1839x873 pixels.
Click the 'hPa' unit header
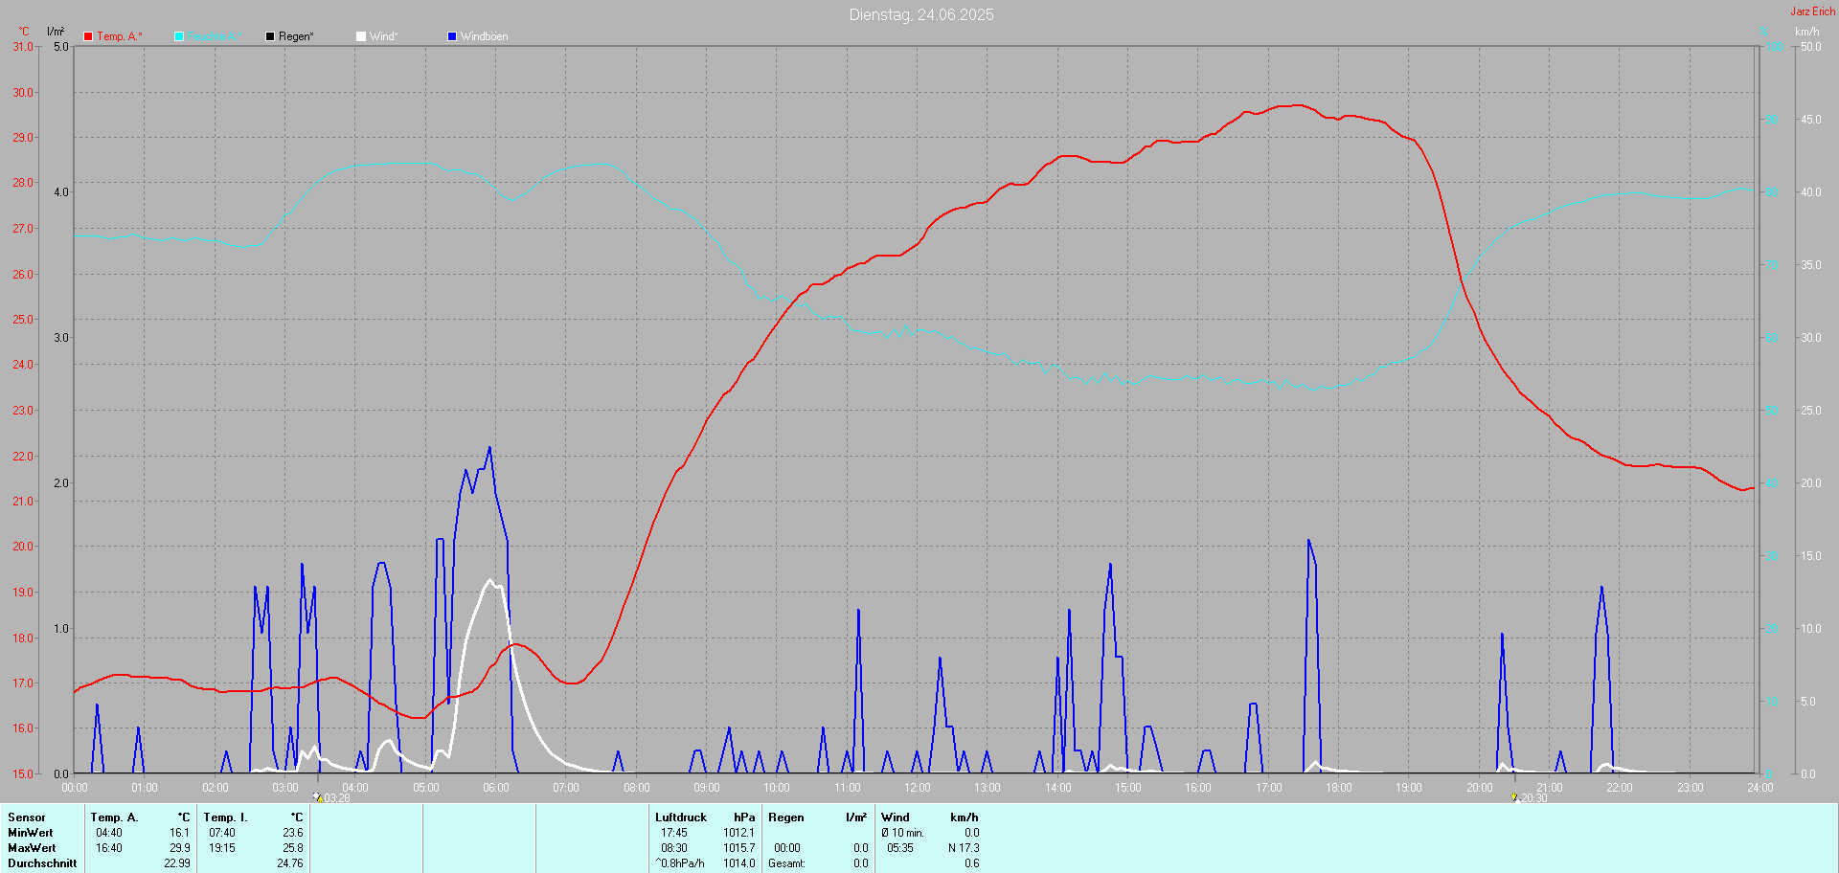[744, 817]
